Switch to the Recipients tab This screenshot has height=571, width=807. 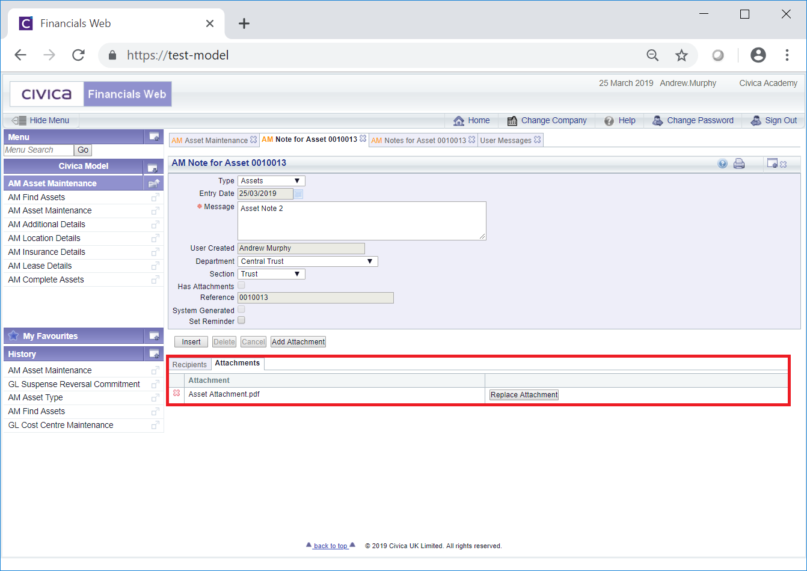[x=189, y=365]
